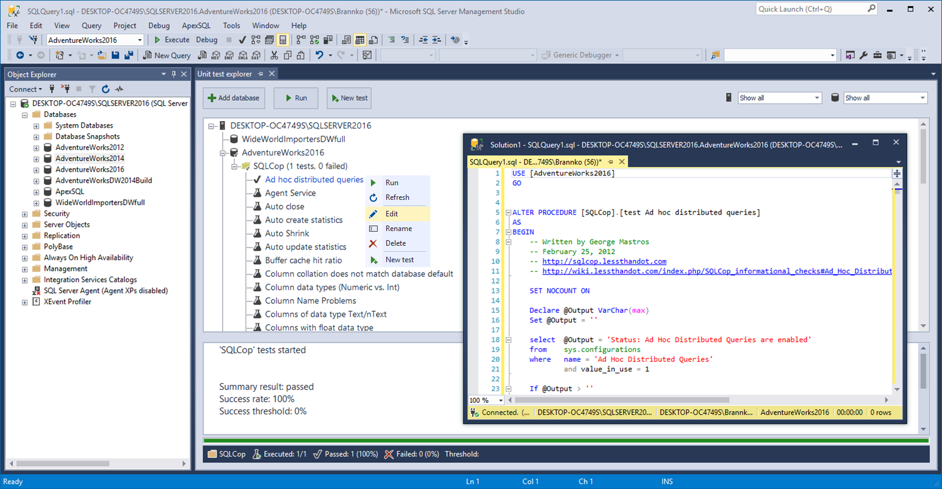This screenshot has width=942, height=489.
Task: Collapse the SQLCop test class node
Action: point(234,166)
